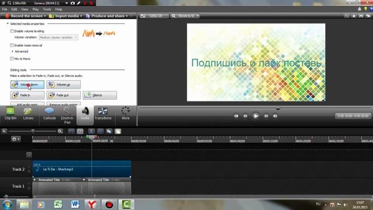Open the Play menu
Image resolution: width=373 pixels, height=210 pixels.
click(x=36, y=9)
